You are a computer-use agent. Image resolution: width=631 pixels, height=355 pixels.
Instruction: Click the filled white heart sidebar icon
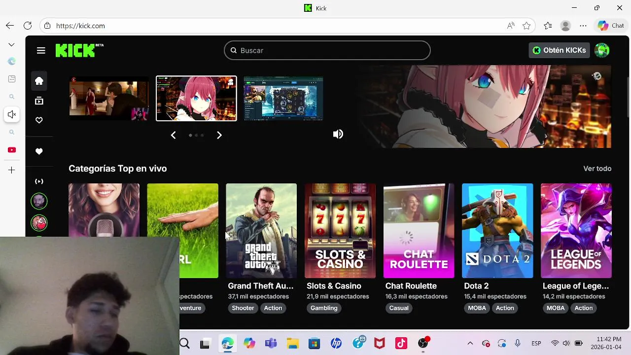39,151
